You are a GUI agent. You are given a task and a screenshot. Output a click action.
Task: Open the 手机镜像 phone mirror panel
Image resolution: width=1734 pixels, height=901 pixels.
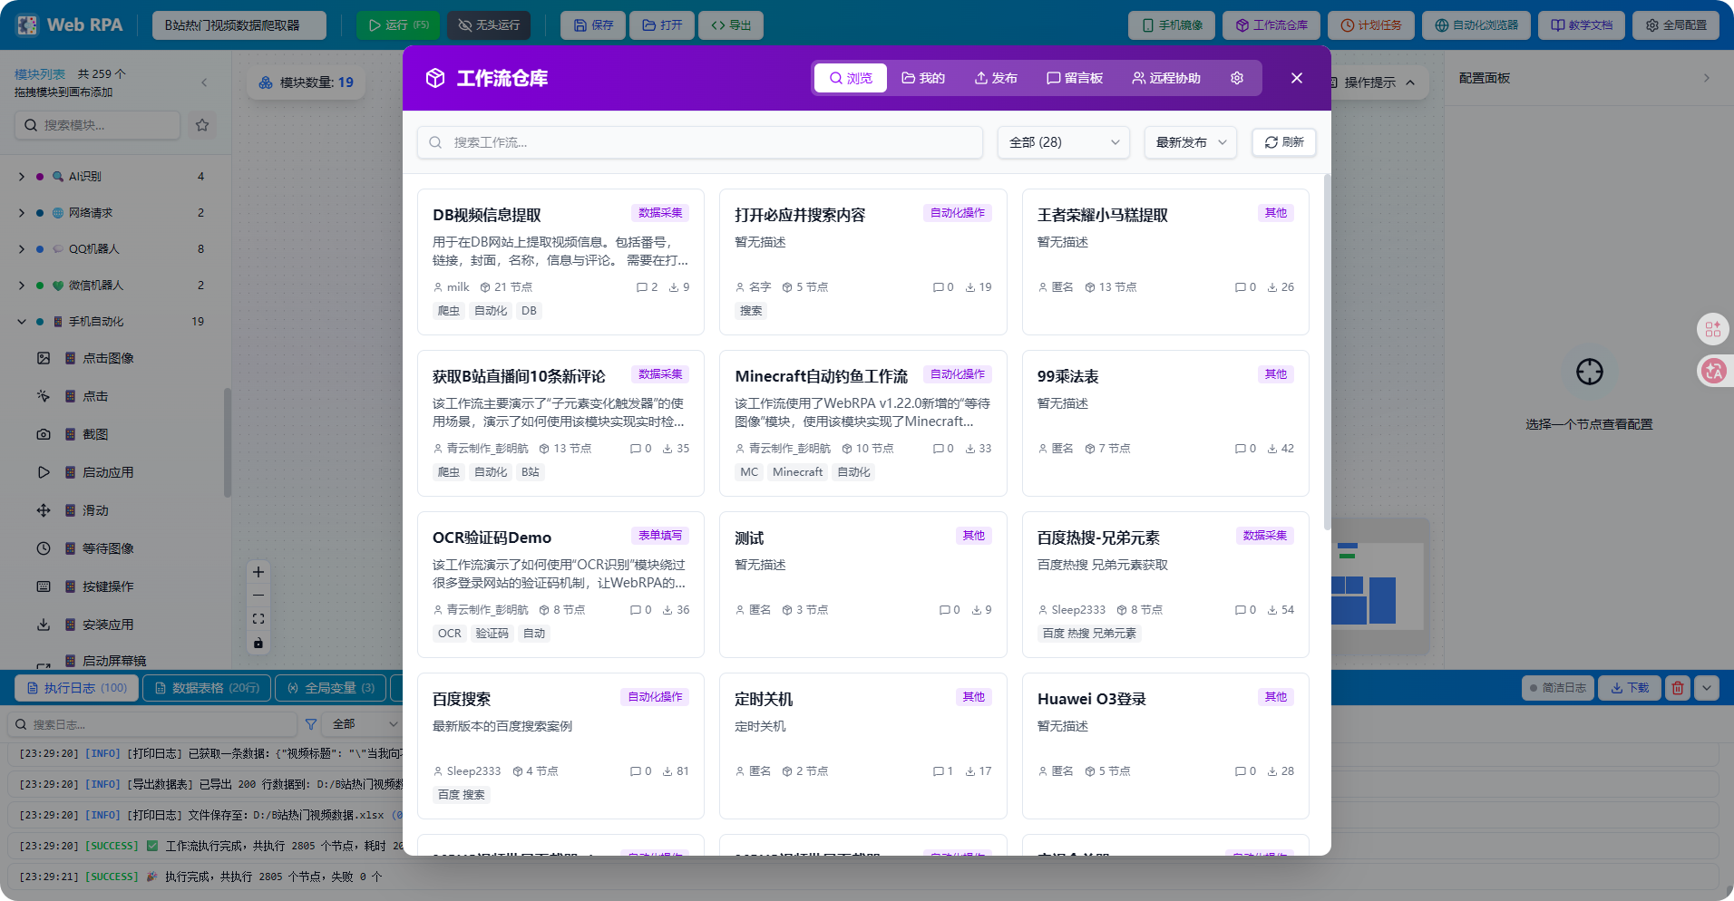pyautogui.click(x=1173, y=24)
